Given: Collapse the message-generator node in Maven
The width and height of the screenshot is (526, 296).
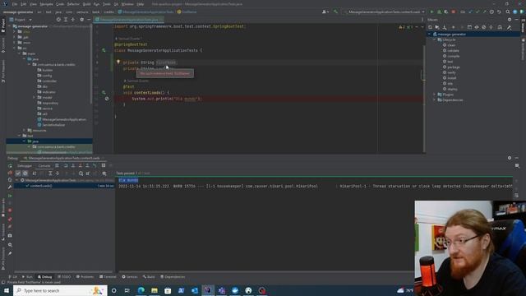Looking at the screenshot, I should coord(429,35).
